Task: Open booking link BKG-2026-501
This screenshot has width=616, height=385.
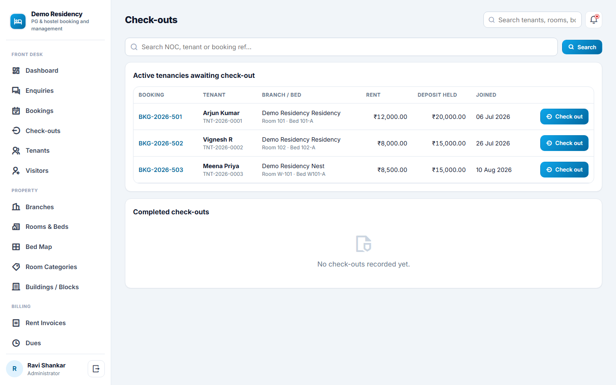Action: coord(160,117)
